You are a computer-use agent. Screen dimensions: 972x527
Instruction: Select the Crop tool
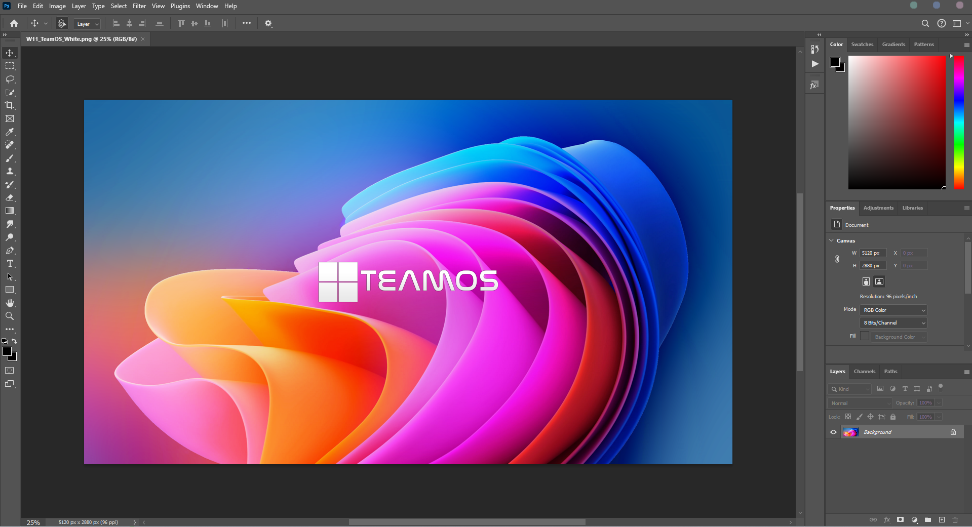pyautogui.click(x=10, y=105)
